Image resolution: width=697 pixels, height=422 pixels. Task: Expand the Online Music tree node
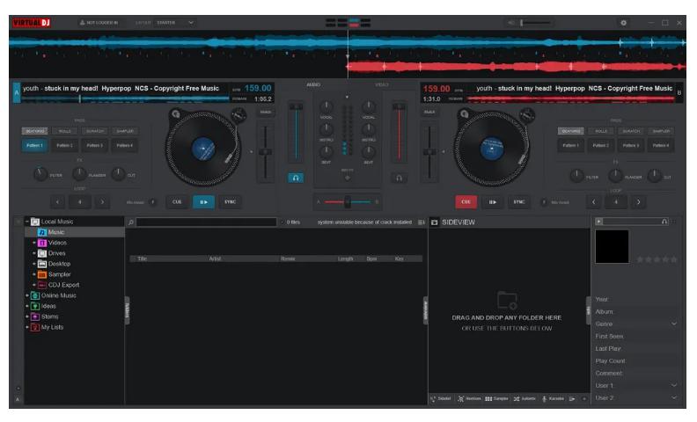27,295
